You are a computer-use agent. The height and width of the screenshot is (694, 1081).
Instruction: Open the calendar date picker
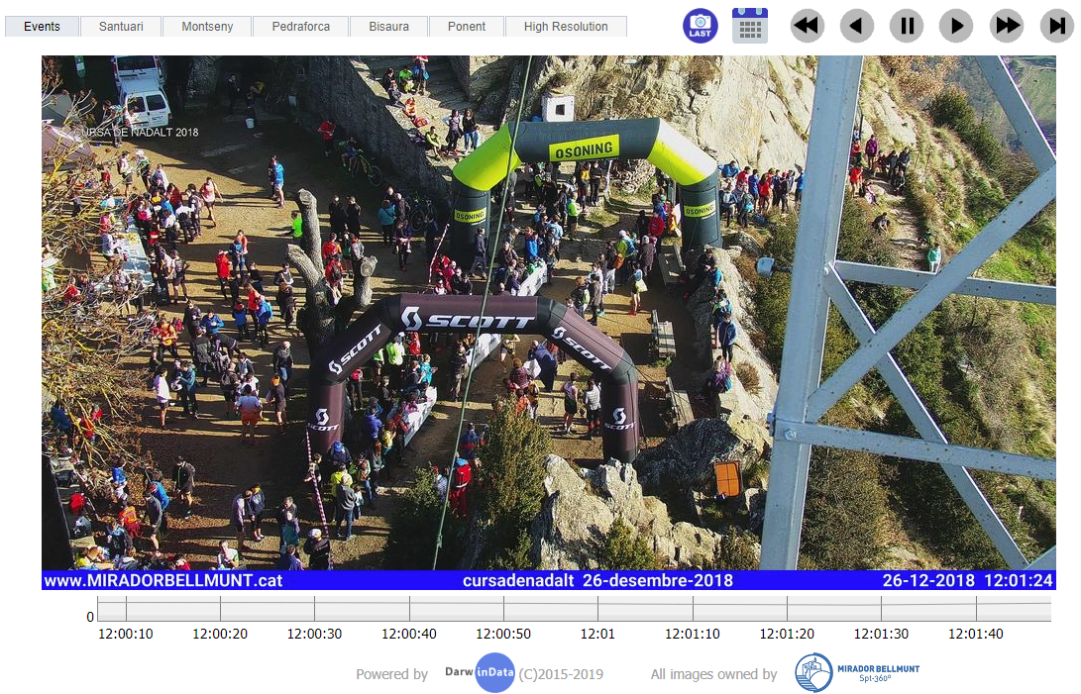(750, 26)
